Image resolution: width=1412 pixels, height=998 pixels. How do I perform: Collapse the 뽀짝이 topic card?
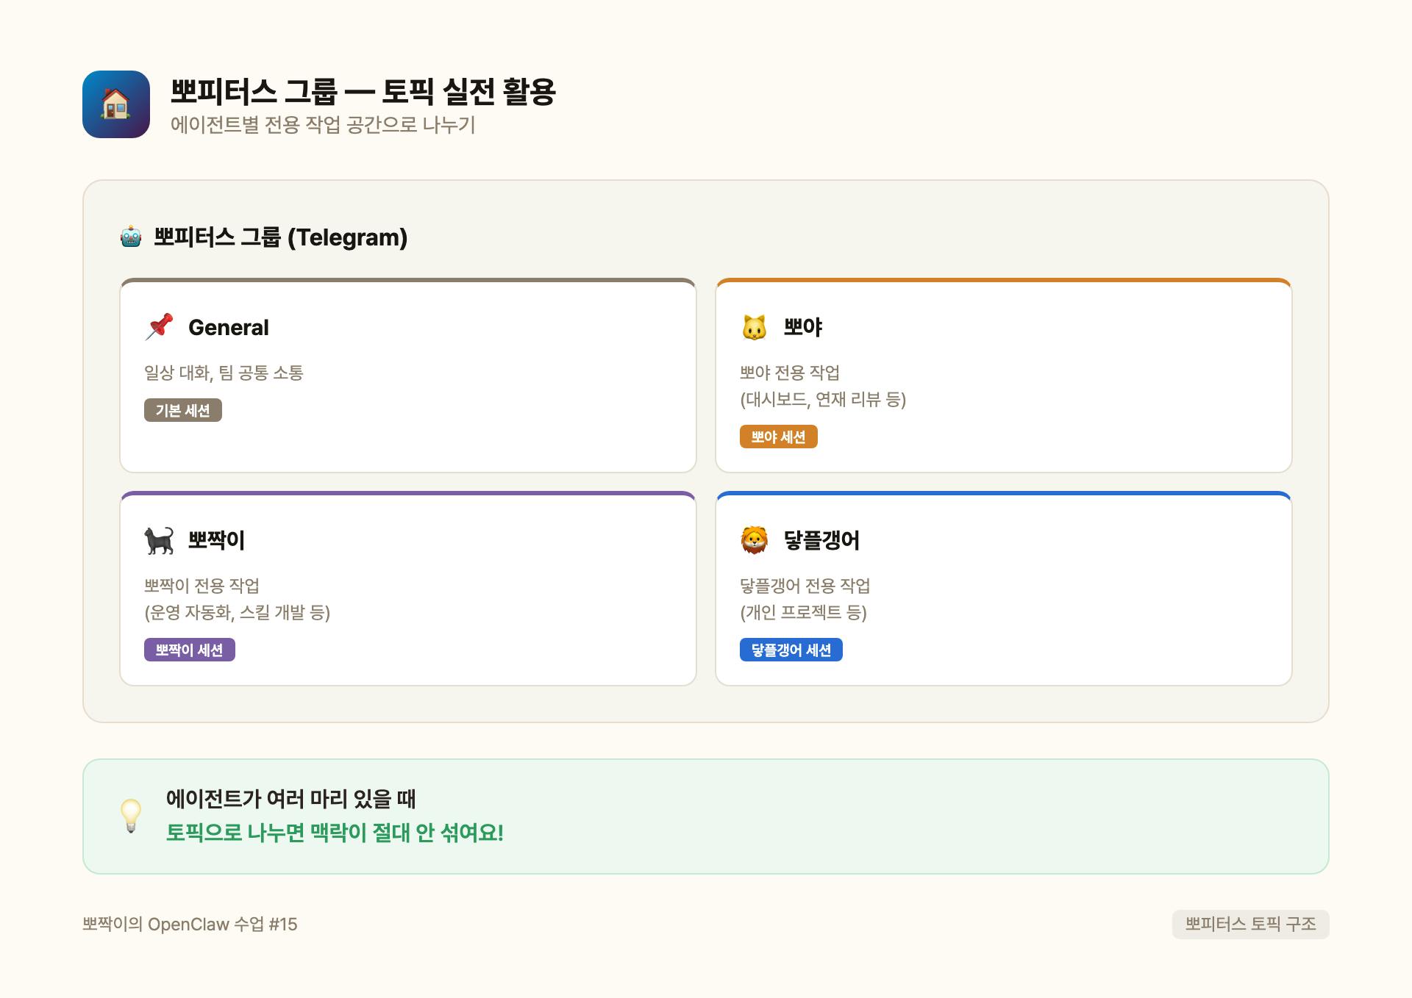tap(407, 588)
